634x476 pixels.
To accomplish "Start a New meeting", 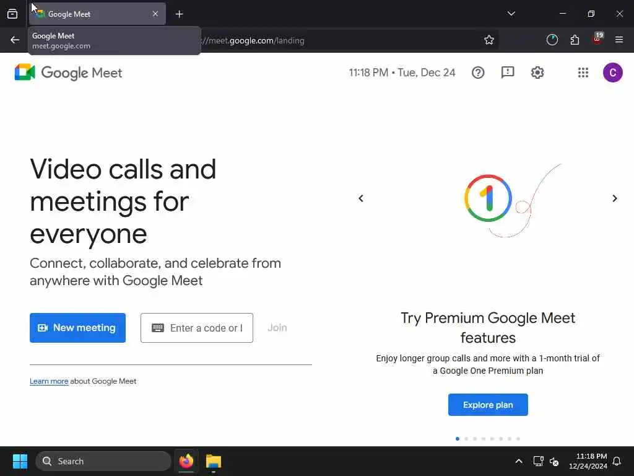I will (77, 328).
